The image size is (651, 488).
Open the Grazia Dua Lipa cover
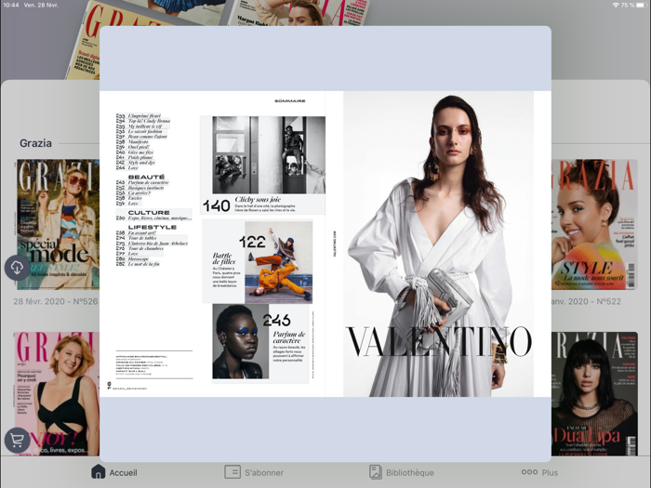point(594,393)
